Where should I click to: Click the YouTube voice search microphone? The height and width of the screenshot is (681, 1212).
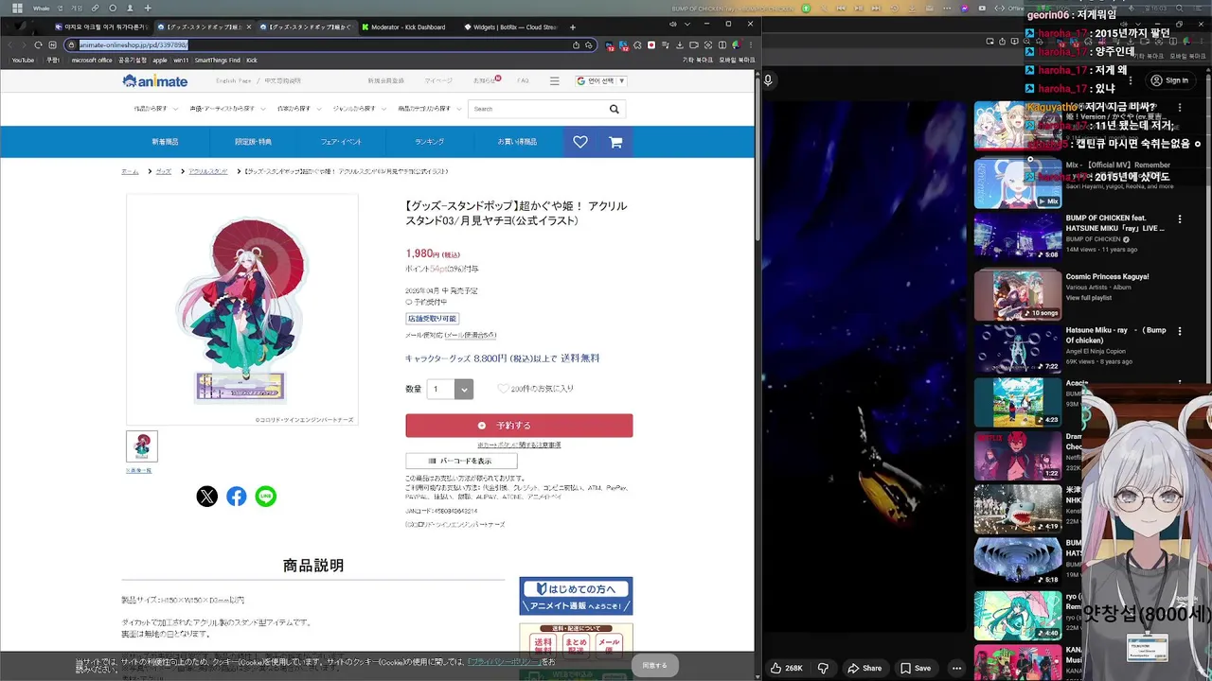pos(769,80)
